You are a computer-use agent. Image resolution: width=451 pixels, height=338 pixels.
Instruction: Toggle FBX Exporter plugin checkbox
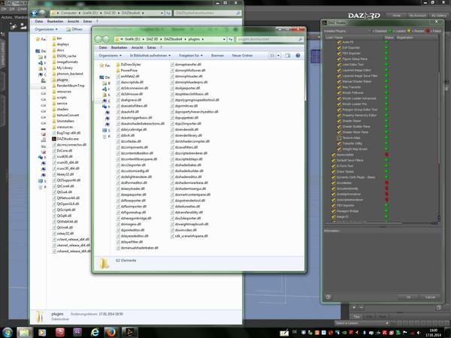(339, 53)
